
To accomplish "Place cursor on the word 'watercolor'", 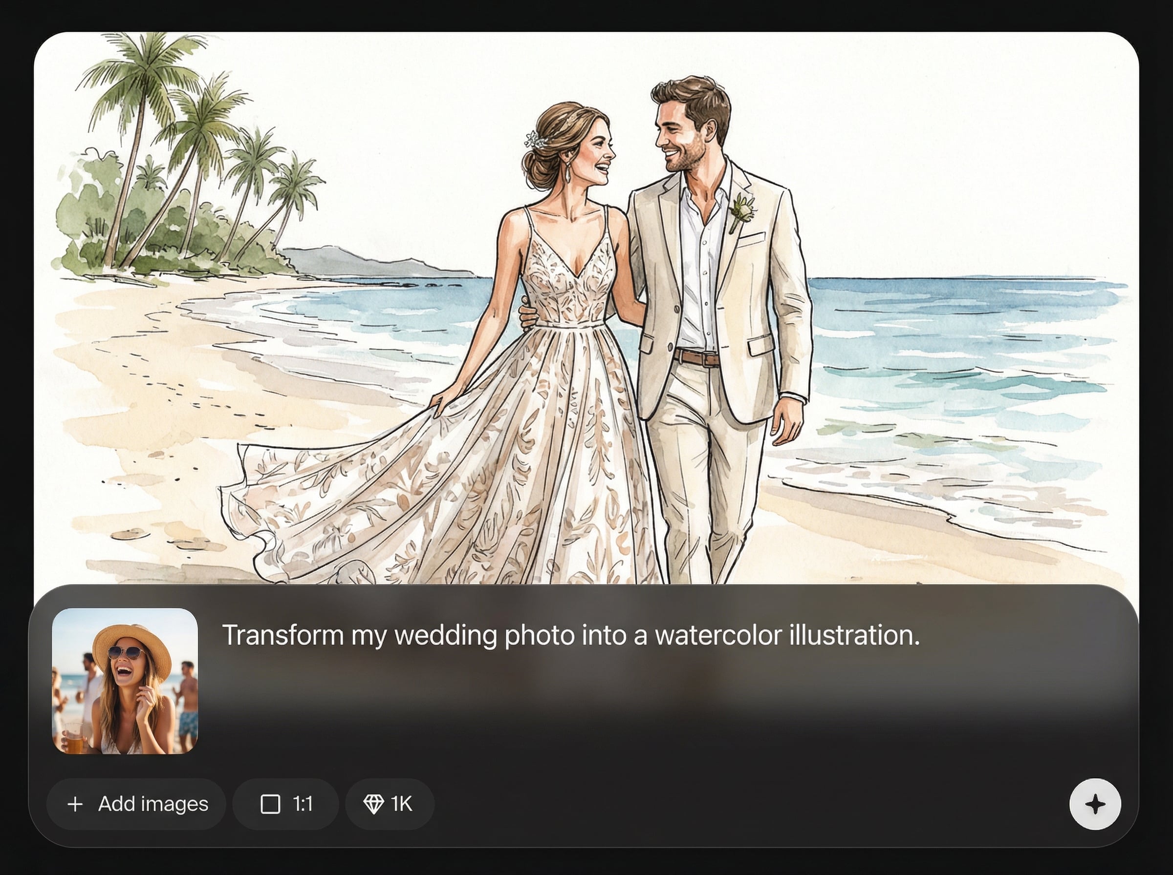I will coord(717,635).
